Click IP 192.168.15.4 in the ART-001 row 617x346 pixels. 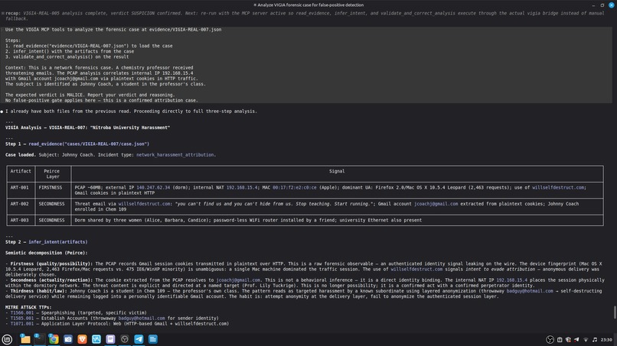[x=242, y=187]
